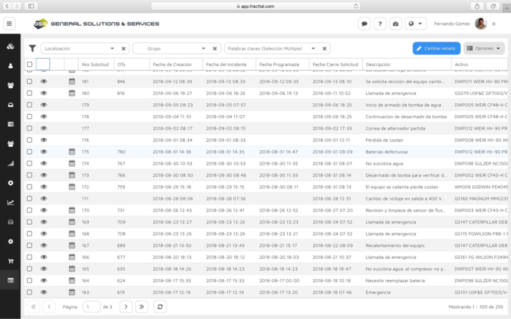Check the box for request 163
The width and height of the screenshot is (511, 319).
[29, 292]
